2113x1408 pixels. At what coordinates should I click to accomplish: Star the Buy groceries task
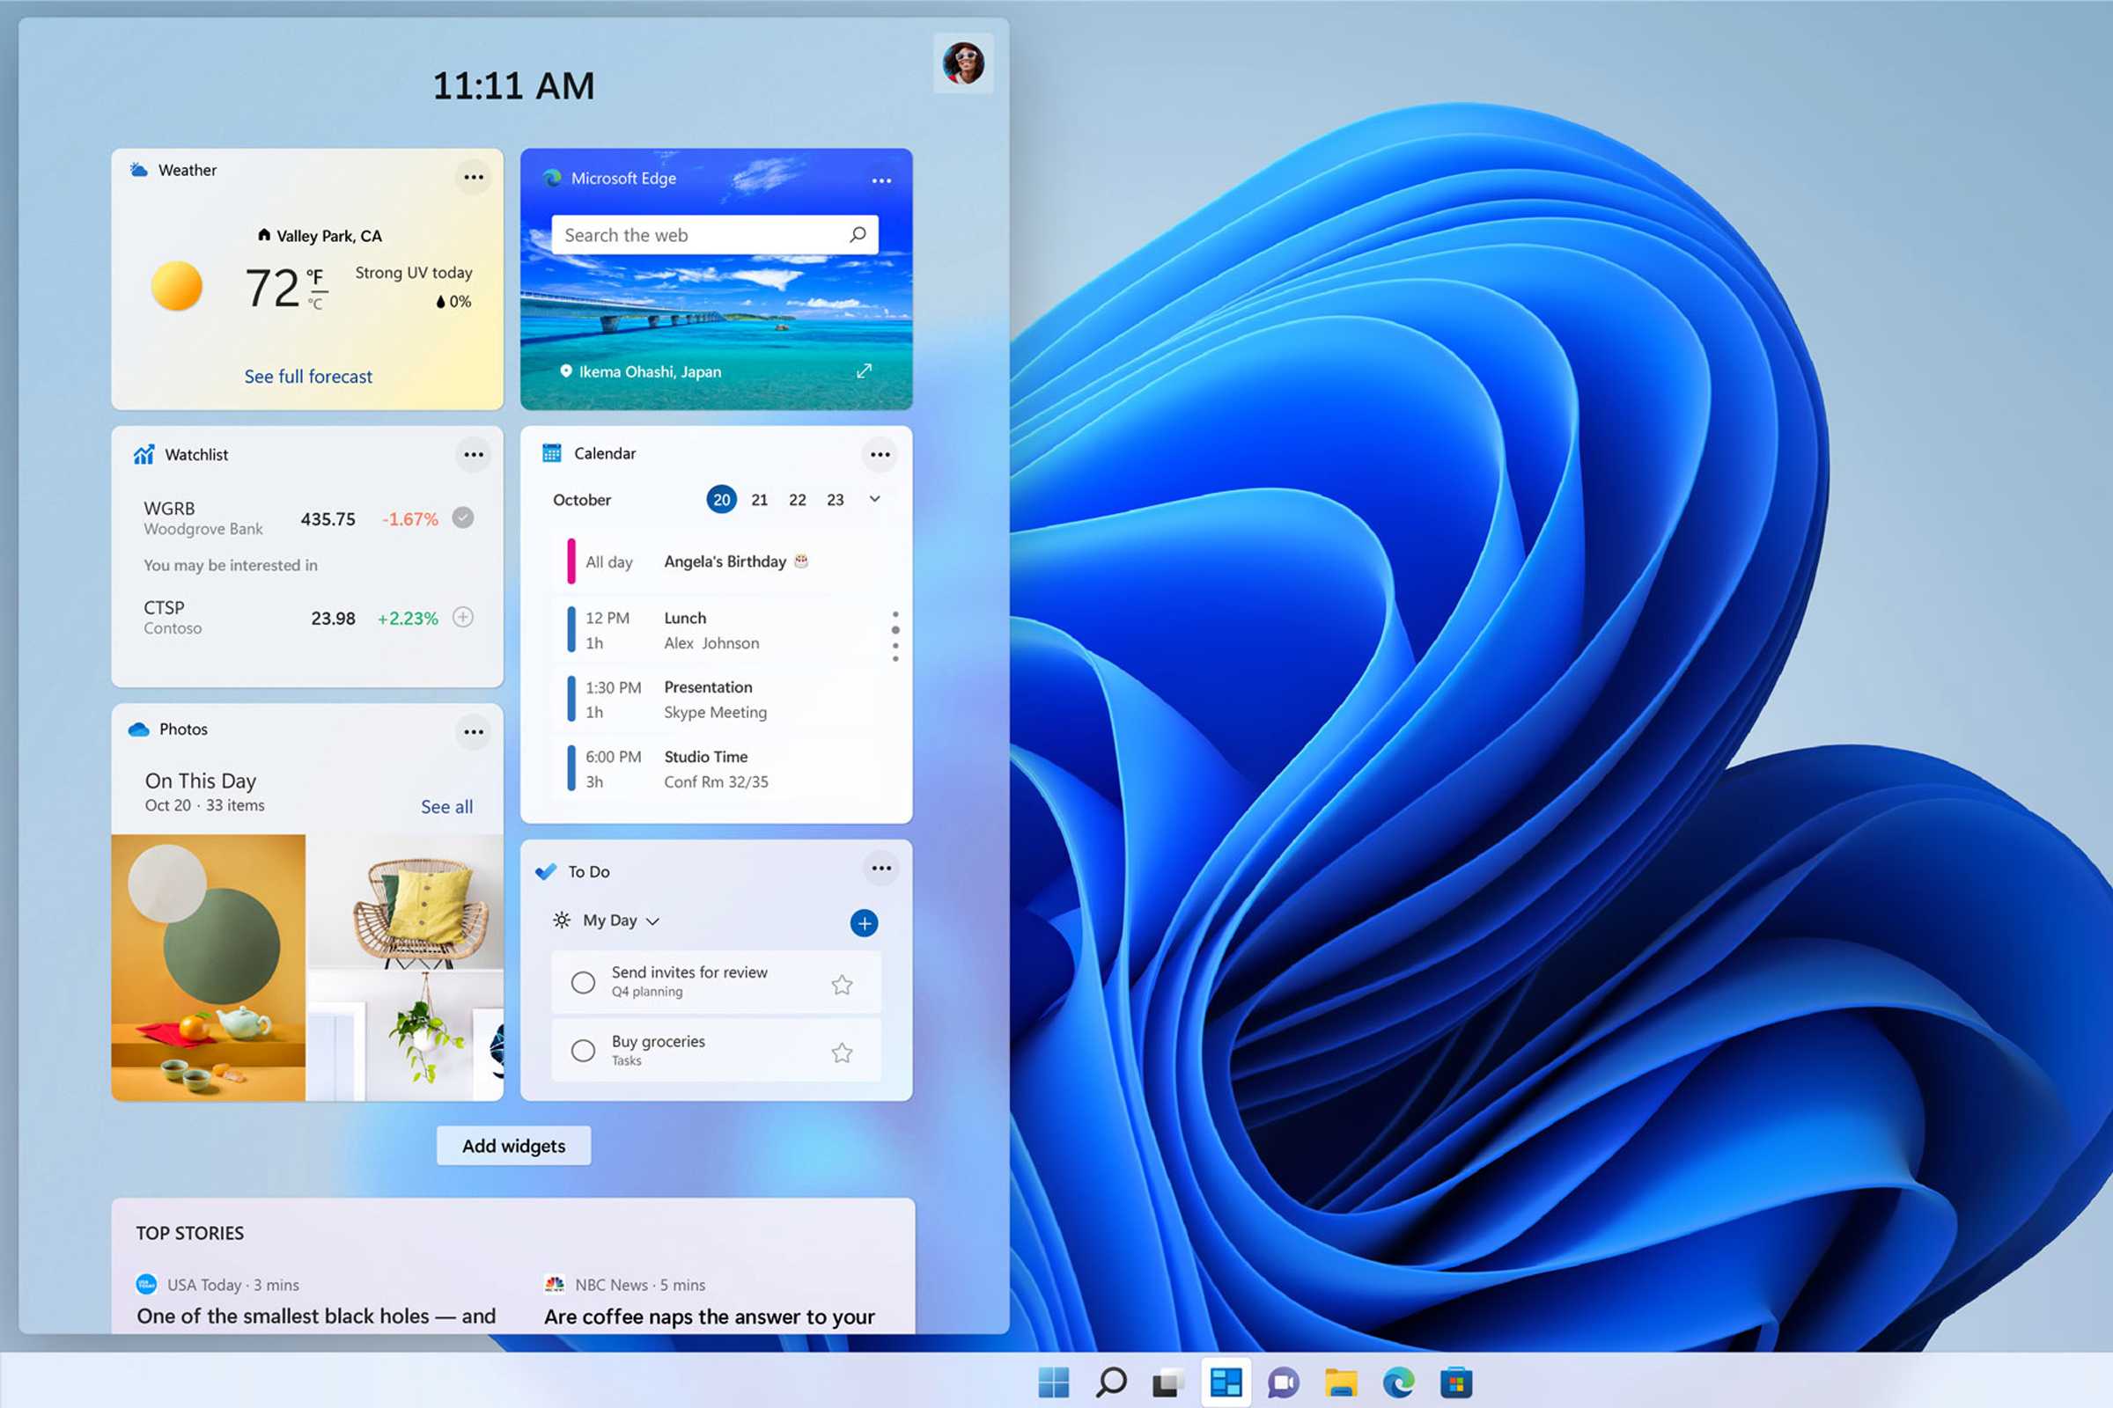click(842, 1052)
